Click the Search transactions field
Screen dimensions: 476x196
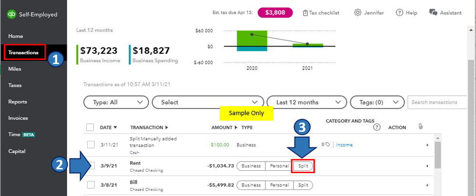(439, 102)
